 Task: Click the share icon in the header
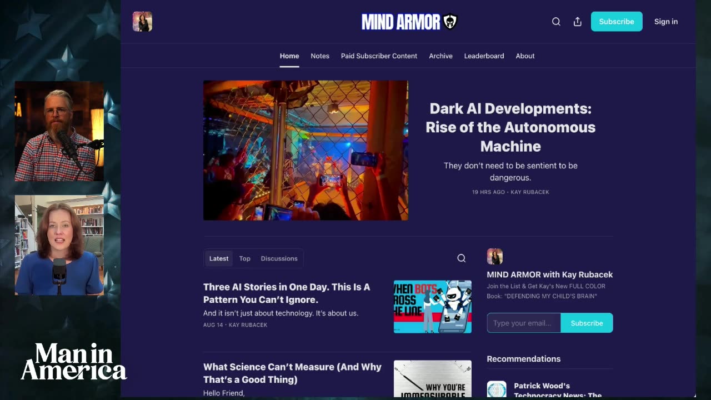tap(578, 22)
